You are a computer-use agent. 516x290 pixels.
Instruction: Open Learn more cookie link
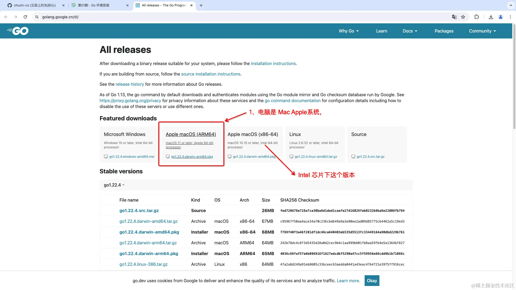click(x=348, y=281)
